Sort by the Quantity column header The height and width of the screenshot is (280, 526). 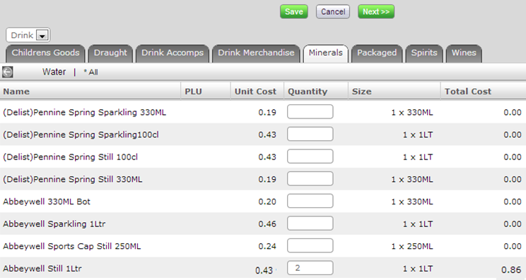pyautogui.click(x=316, y=91)
